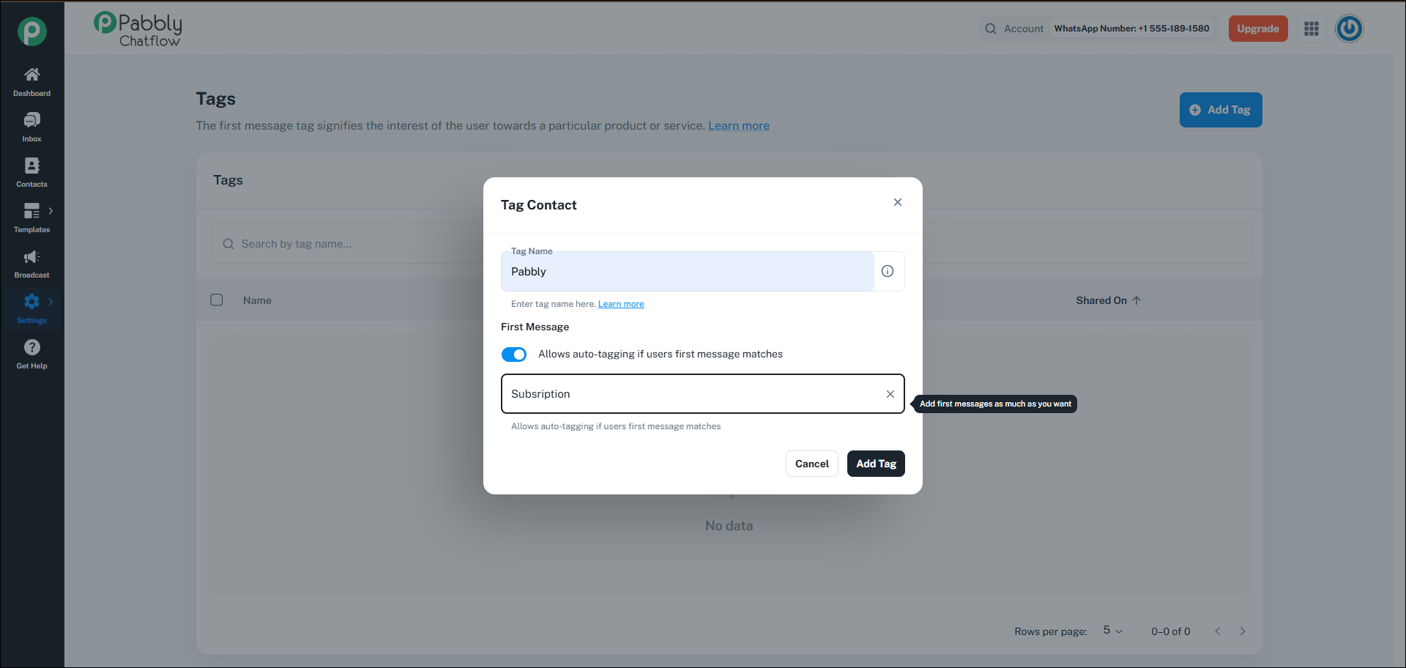
Task: Close the Tag Contact dialog
Action: 898,202
